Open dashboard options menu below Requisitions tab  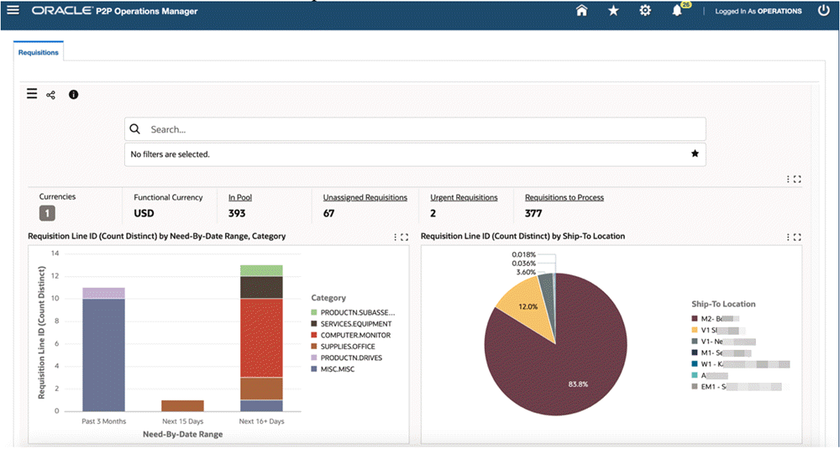click(32, 95)
